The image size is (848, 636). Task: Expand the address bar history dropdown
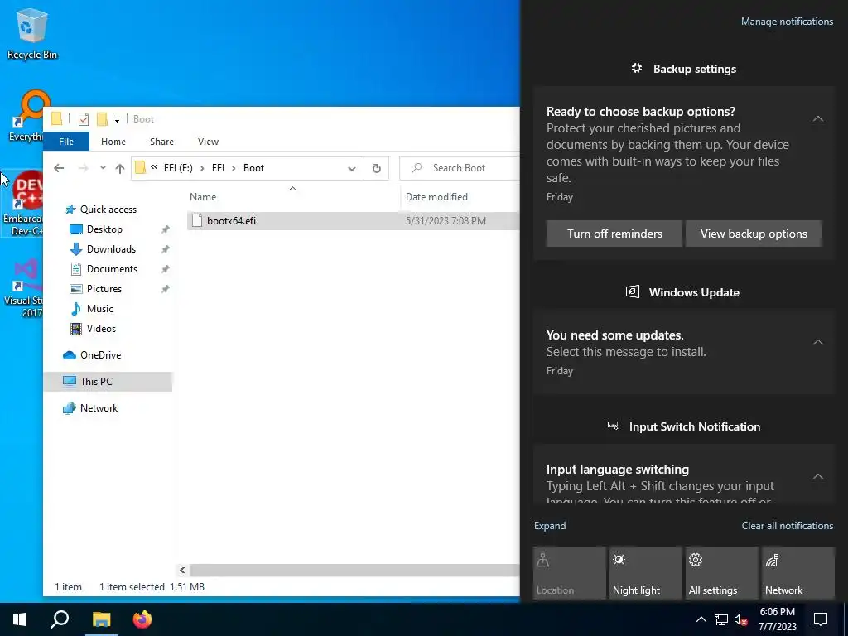(351, 168)
